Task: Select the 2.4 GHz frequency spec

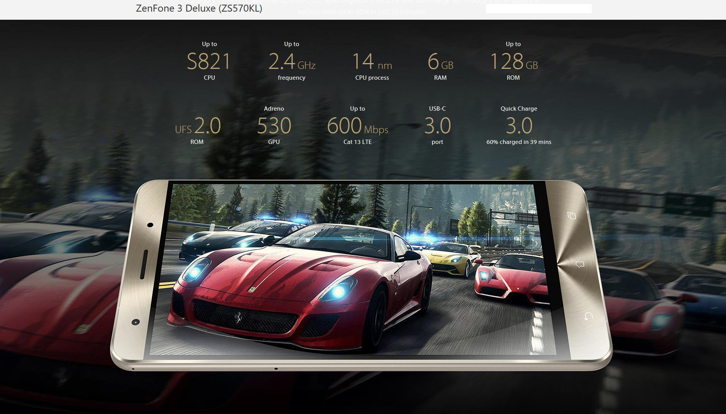Action: (292, 62)
